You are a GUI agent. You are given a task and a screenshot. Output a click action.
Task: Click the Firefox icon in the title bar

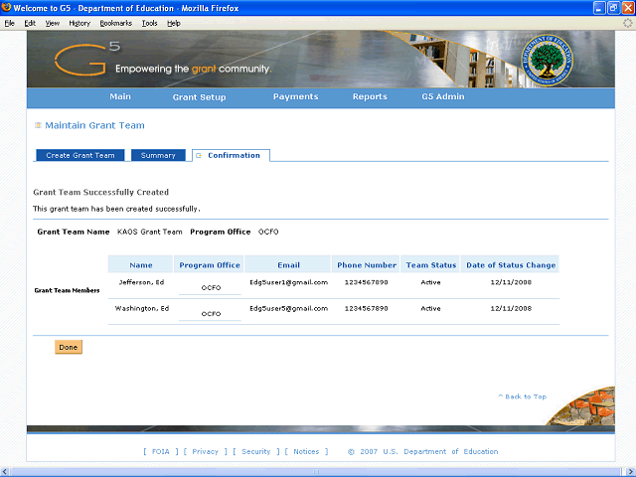click(x=7, y=8)
